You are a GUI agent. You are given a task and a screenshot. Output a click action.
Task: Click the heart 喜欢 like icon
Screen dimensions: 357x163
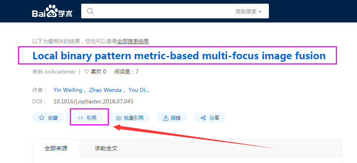(86, 71)
